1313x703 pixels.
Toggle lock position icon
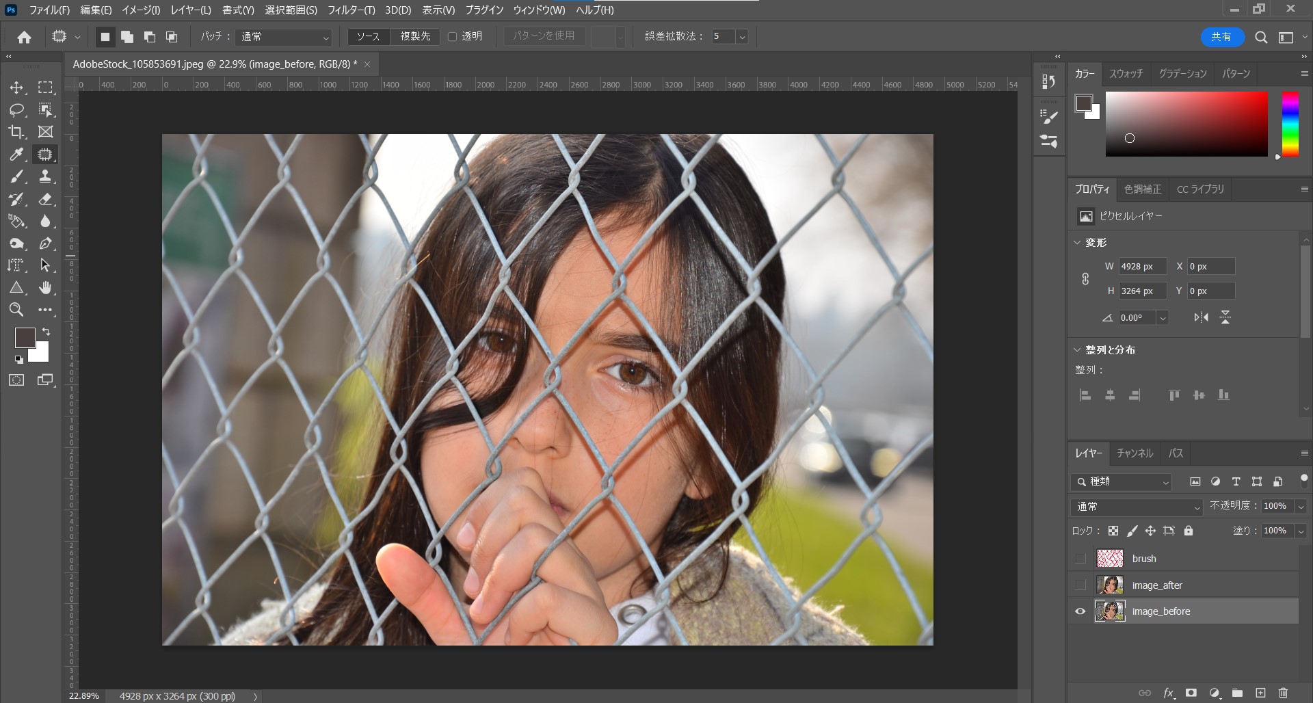[1150, 531]
